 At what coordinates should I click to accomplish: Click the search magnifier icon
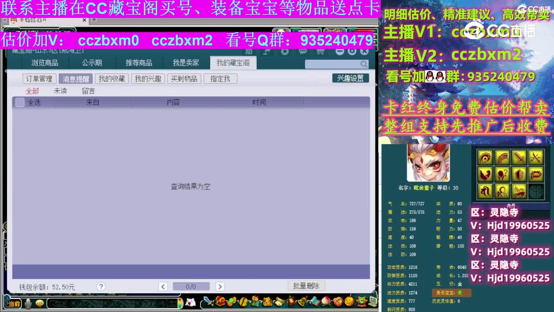pos(364,64)
